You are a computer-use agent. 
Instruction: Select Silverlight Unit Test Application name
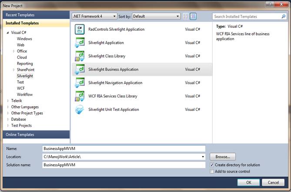(x=114, y=109)
